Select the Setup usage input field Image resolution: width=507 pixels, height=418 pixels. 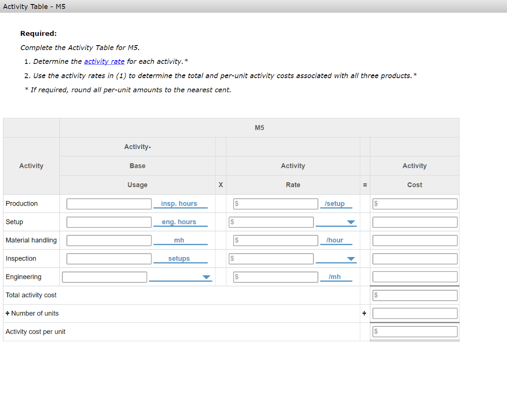(x=109, y=222)
